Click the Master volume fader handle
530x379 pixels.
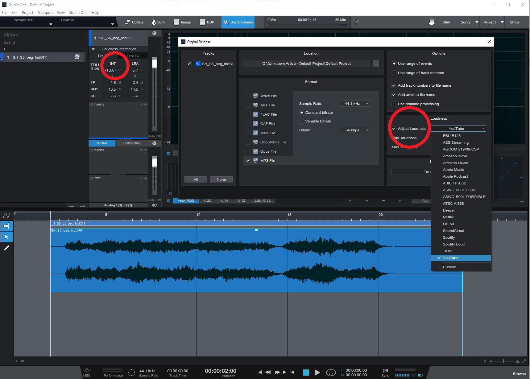155,162
